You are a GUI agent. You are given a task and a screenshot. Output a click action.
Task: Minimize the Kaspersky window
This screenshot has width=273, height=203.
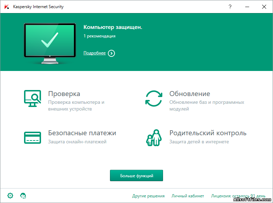point(247,7)
